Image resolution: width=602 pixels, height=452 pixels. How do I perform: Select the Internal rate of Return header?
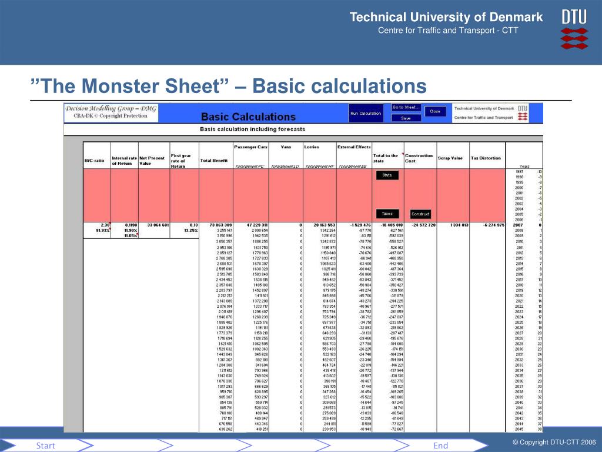pos(125,161)
